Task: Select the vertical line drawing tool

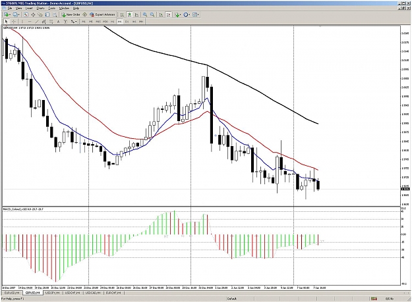Action: coord(22,22)
